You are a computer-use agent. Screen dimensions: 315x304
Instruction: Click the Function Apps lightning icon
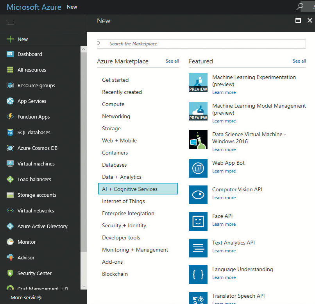click(x=10, y=117)
